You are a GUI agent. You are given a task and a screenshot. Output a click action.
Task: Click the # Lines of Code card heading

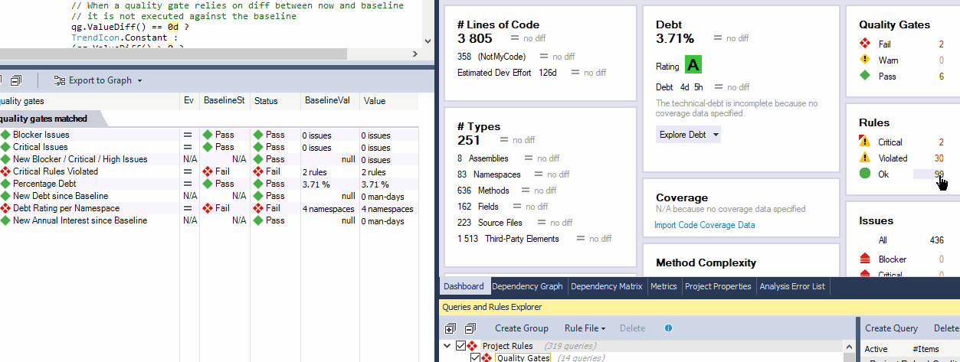[498, 24]
